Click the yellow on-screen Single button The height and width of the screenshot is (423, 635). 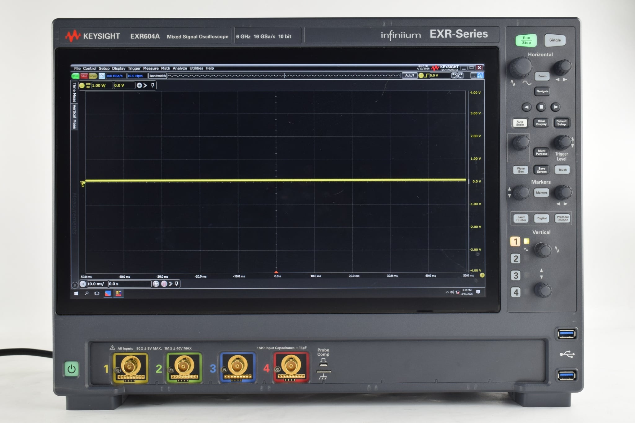pyautogui.click(x=93, y=76)
